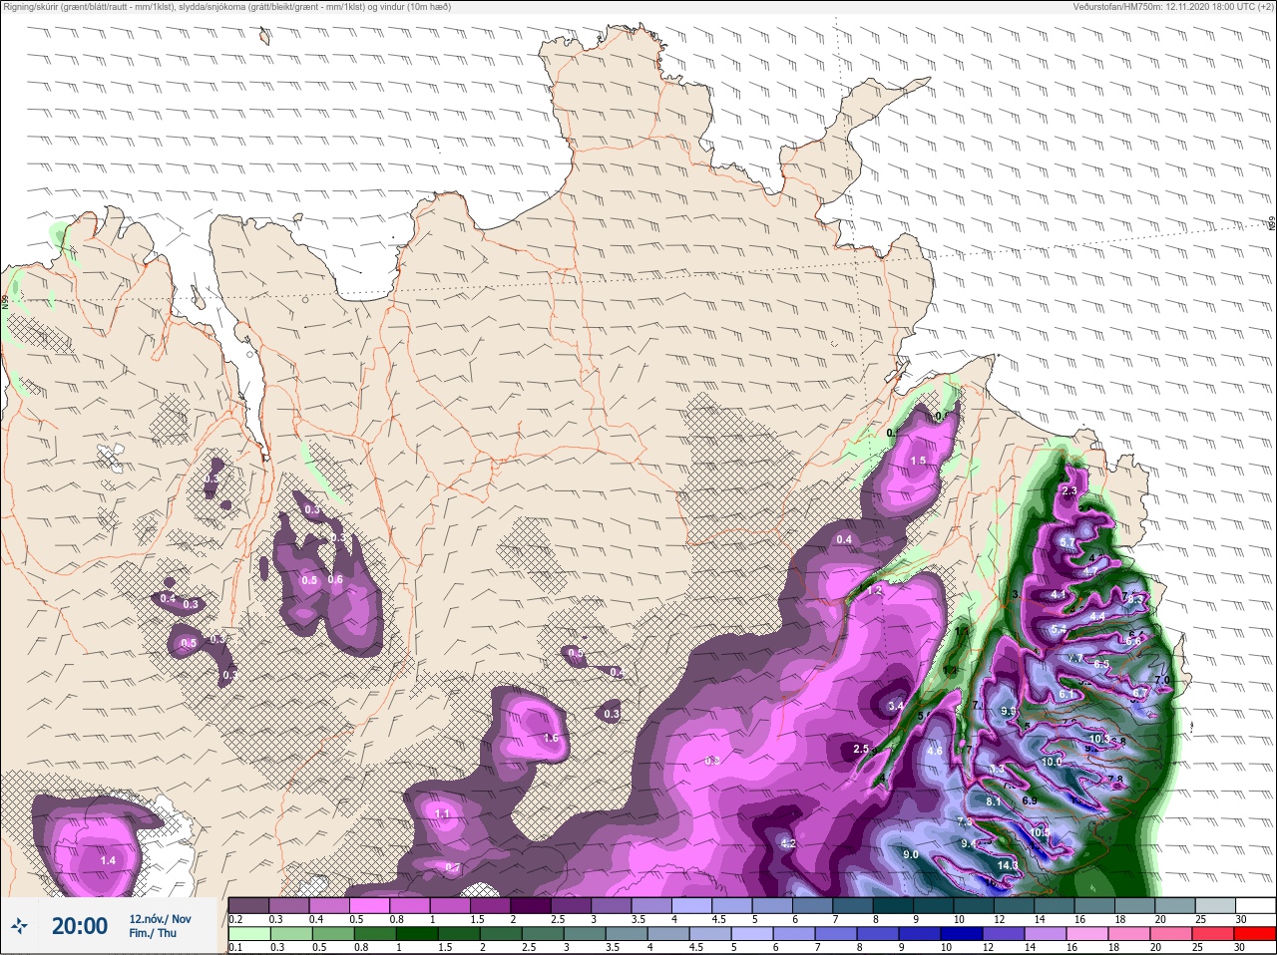The width and height of the screenshot is (1277, 955).
Task: Pick the palest green 0.1 rain legend swatch
Action: click(x=249, y=934)
